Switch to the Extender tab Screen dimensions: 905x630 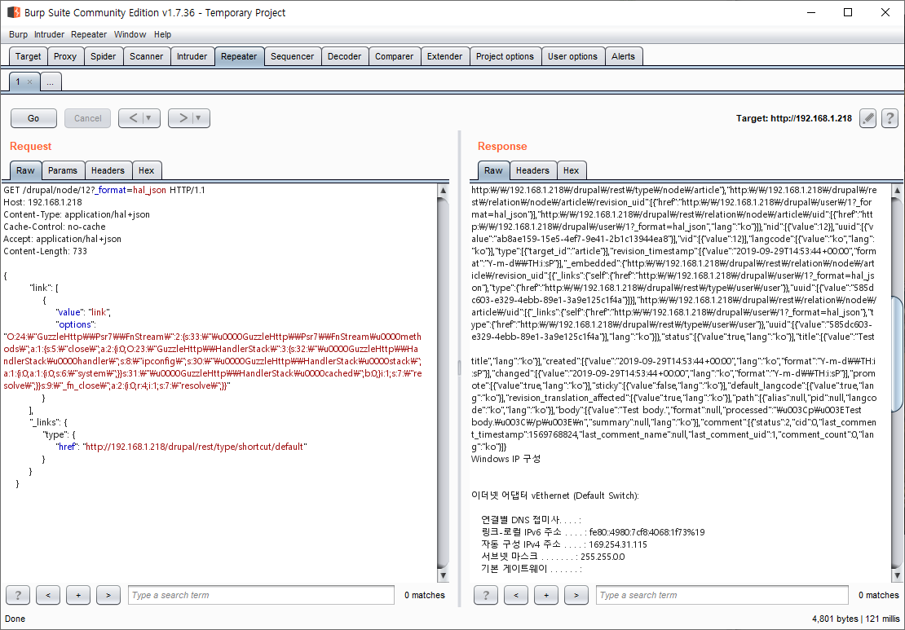[x=445, y=56]
